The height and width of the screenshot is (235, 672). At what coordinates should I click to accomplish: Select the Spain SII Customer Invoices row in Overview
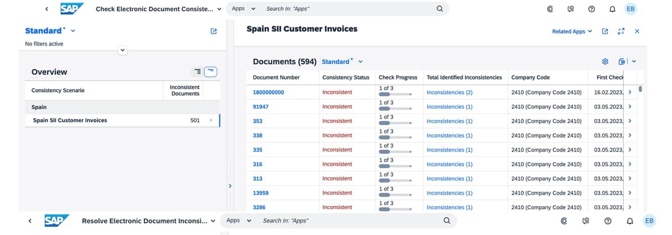121,120
